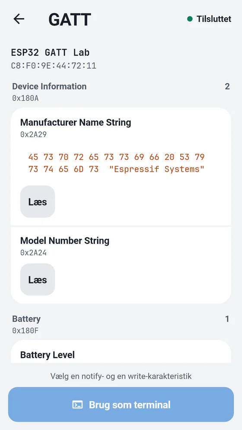Image resolution: width=242 pixels, height=430 pixels.
Task: Expand the Device Information service header
Action: (x=121, y=92)
